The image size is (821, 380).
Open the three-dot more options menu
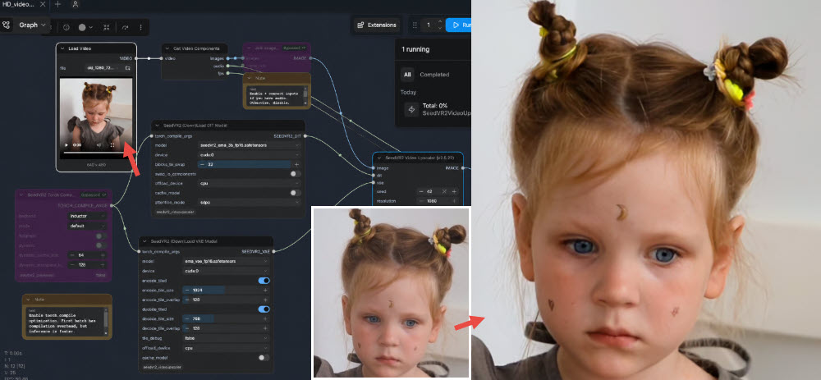(x=140, y=27)
